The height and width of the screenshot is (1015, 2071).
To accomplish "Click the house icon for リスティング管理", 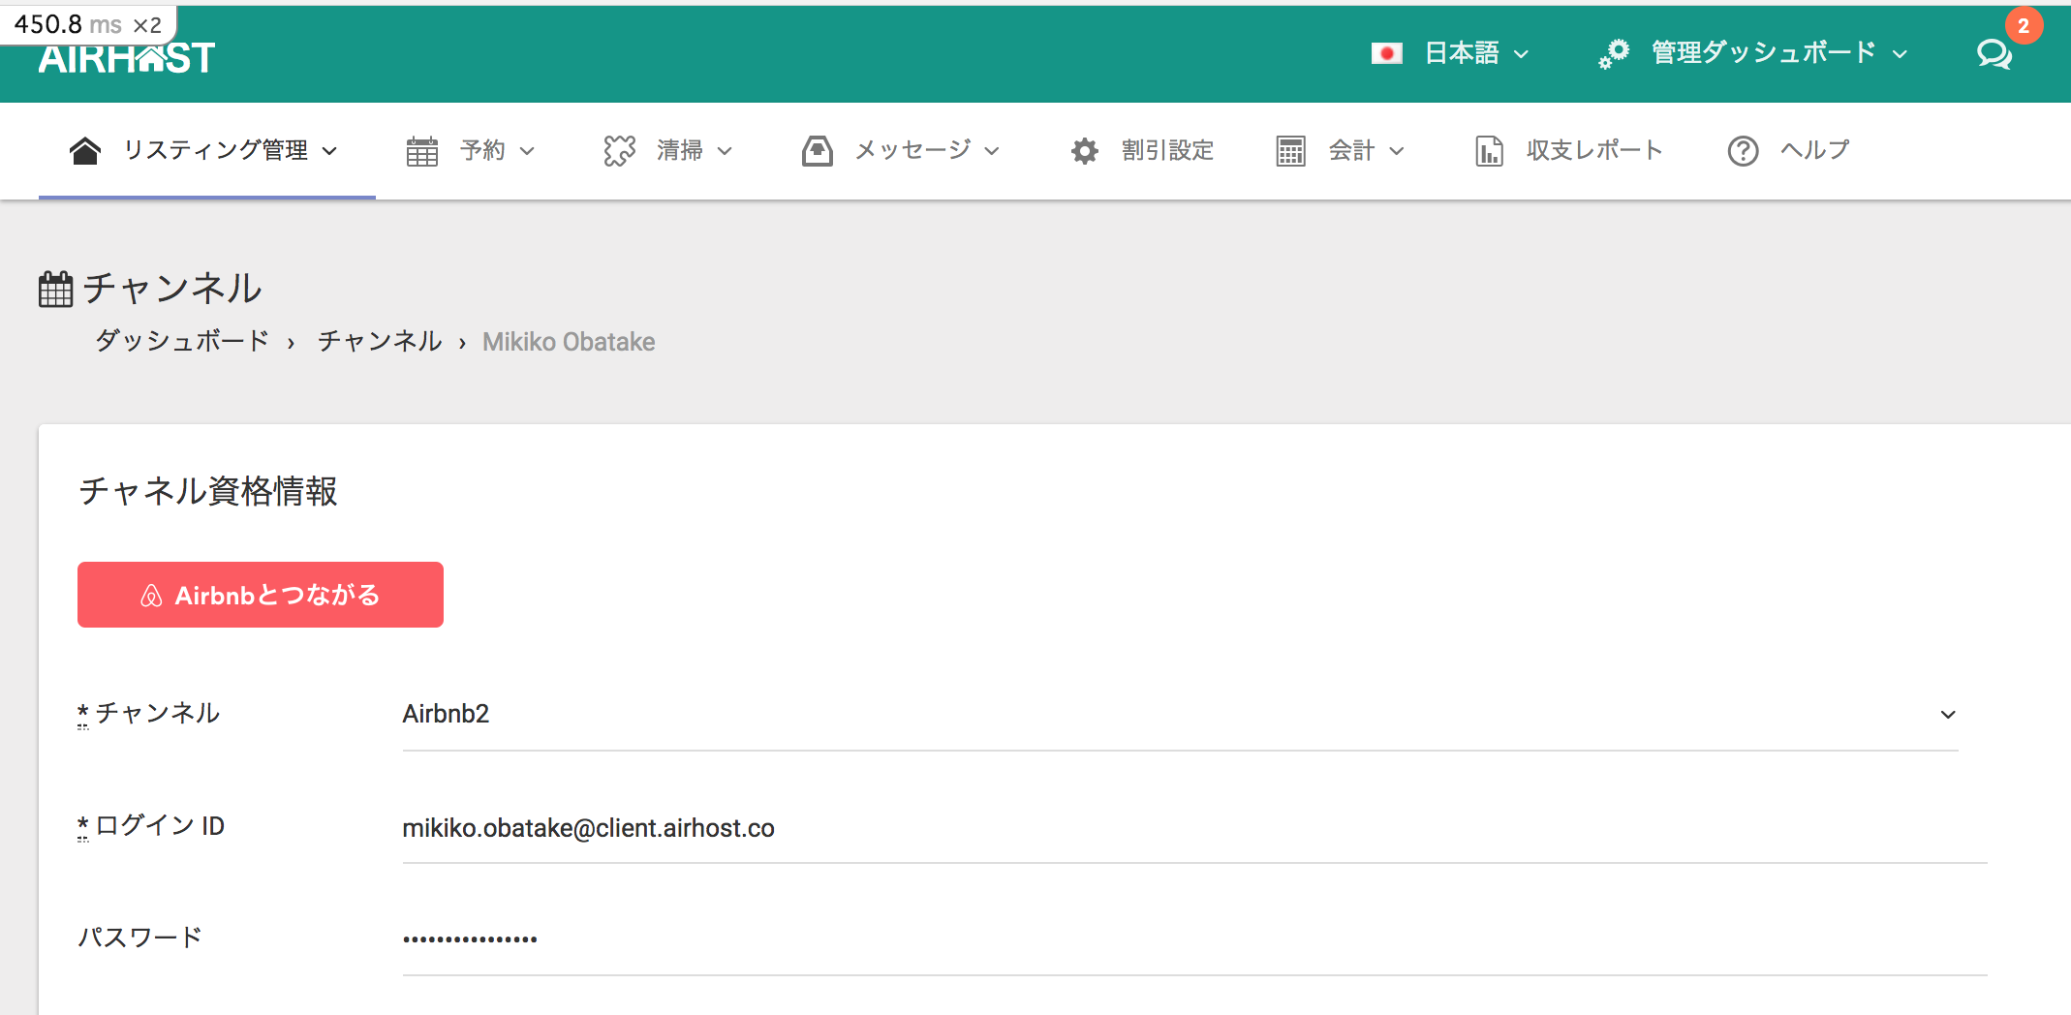I will tap(85, 150).
